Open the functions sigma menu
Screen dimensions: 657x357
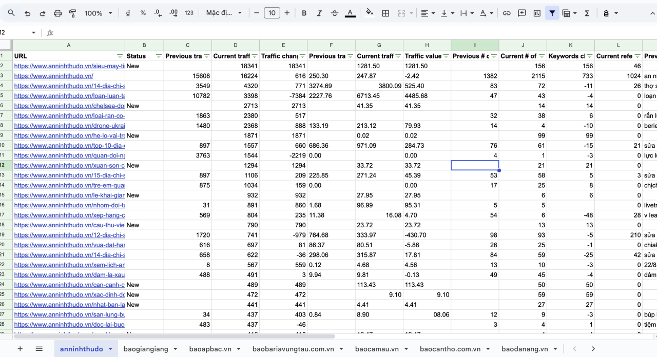[587, 13]
